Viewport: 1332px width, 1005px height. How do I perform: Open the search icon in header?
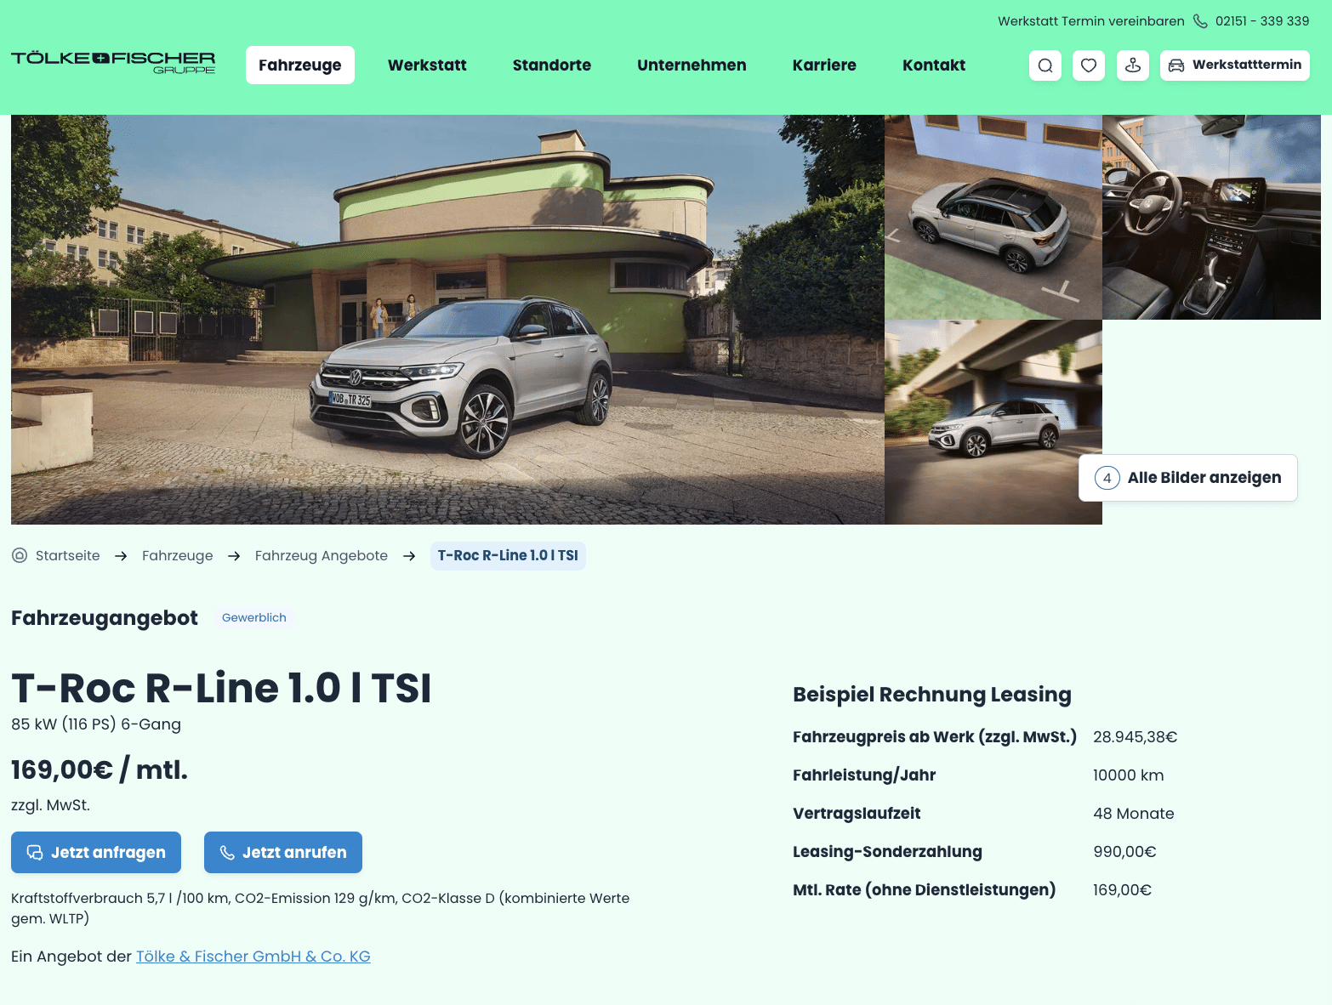1045,65
